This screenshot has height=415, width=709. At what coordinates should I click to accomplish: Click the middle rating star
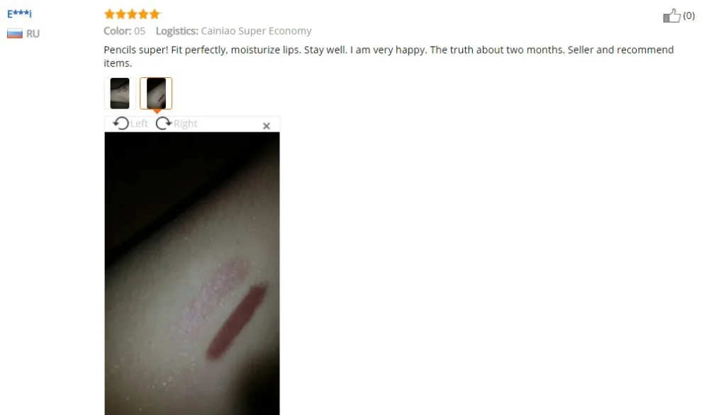132,14
